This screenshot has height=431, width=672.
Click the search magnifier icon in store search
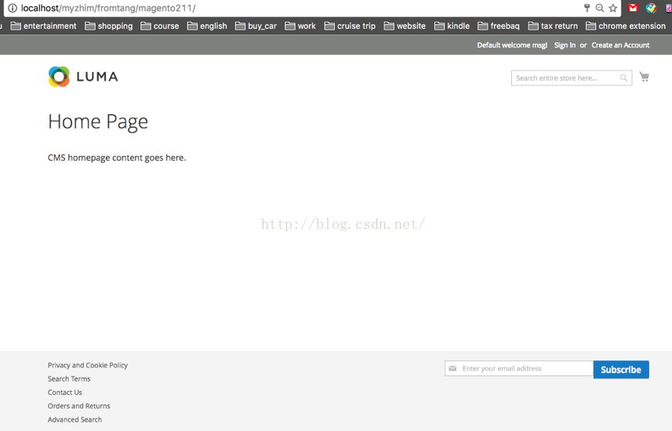pyautogui.click(x=623, y=78)
